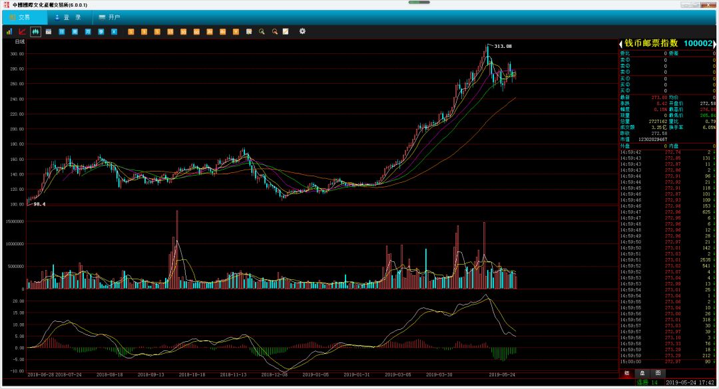
Task: Select the 4-hour orange period icon
Action: (x=222, y=32)
